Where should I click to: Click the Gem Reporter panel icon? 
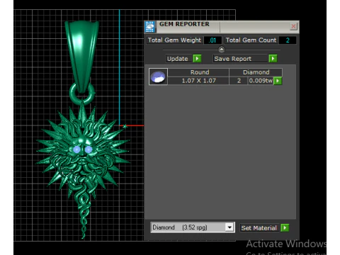pyautogui.click(x=150, y=27)
